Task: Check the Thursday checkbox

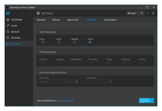Action: (x=92, y=63)
